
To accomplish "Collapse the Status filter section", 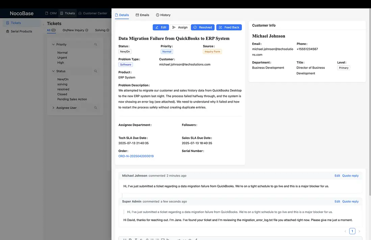I will coord(53,71).
